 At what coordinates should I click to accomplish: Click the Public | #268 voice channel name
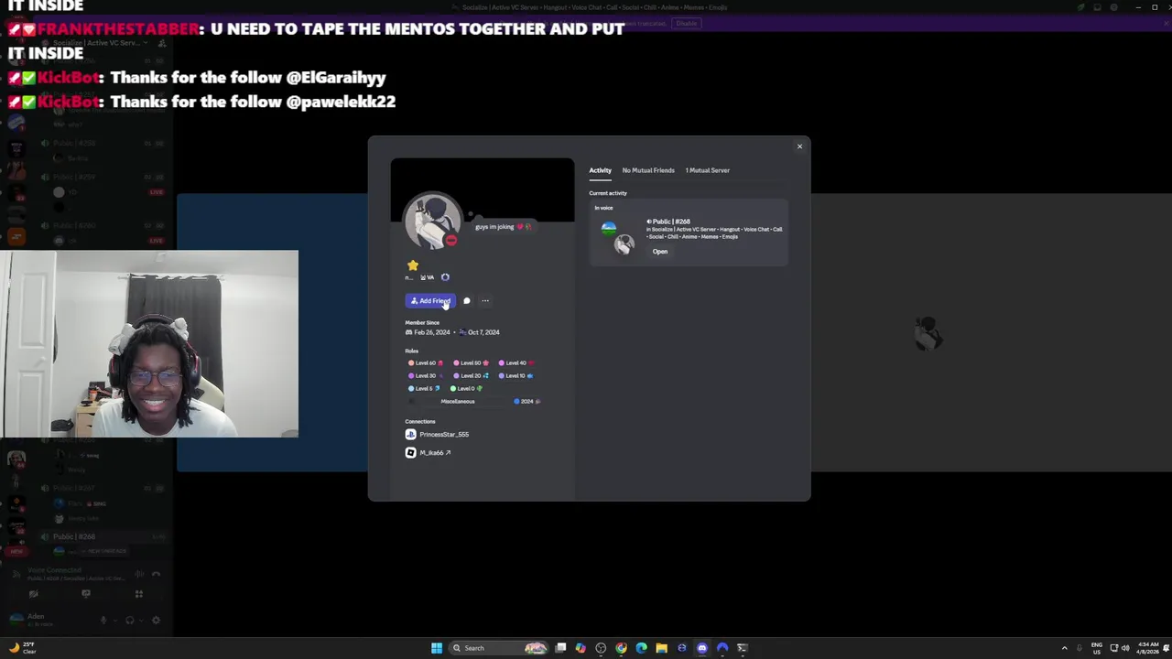coord(671,221)
